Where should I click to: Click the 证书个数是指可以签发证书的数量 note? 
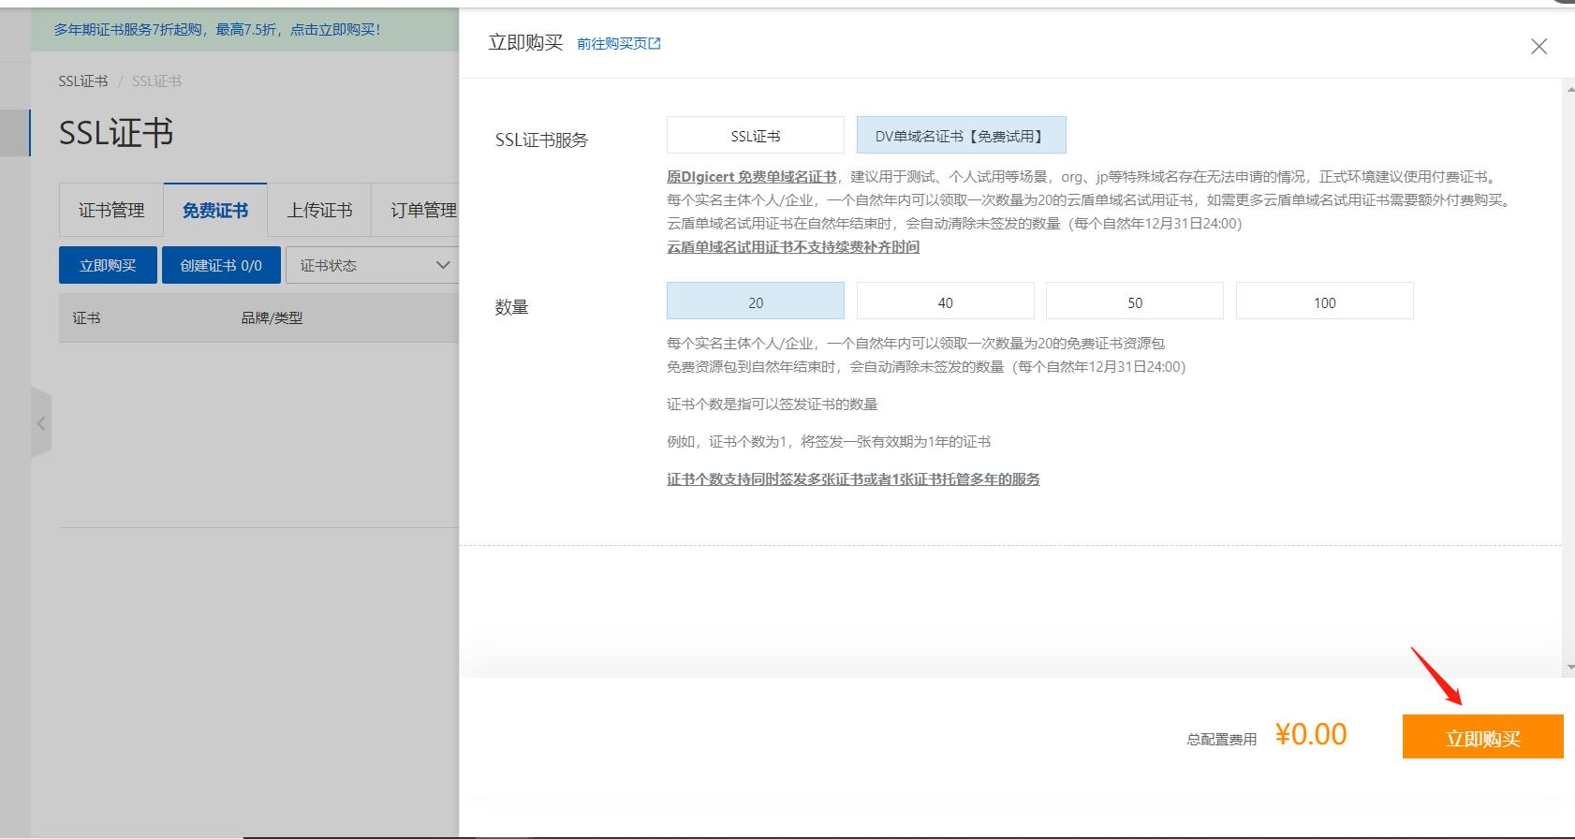(773, 405)
